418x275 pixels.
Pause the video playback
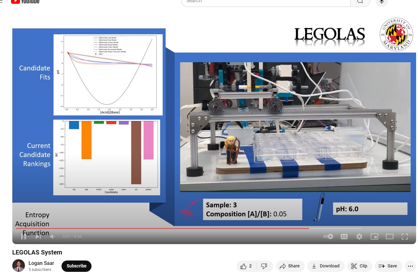click(x=24, y=237)
